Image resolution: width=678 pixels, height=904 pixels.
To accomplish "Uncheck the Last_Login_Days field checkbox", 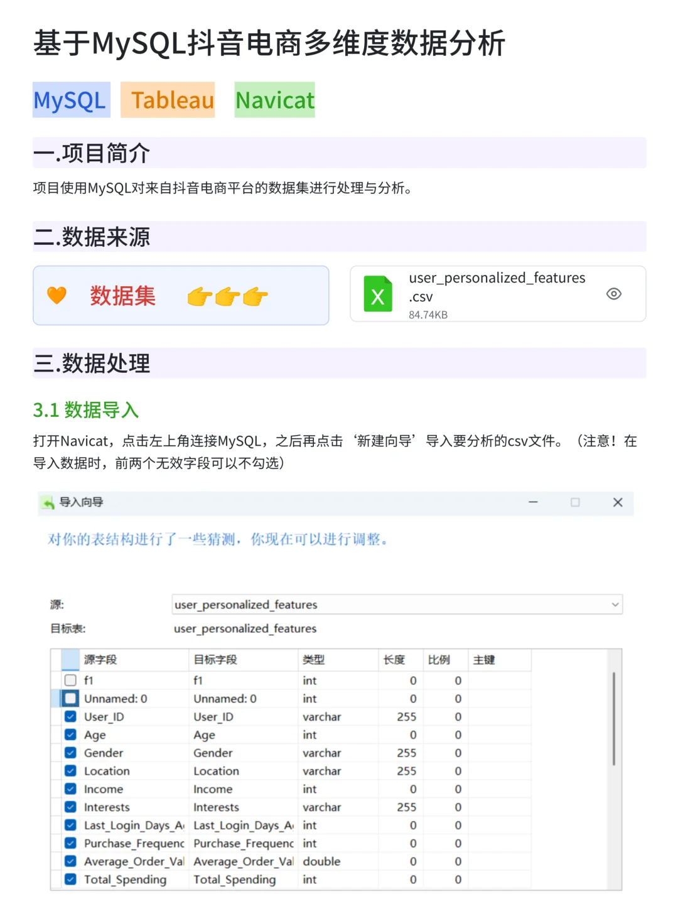I will tap(70, 825).
